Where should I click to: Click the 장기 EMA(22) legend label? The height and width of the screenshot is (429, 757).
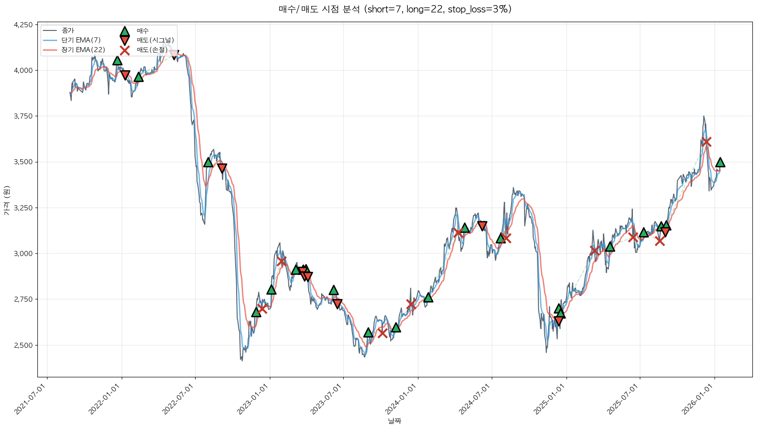[83, 50]
